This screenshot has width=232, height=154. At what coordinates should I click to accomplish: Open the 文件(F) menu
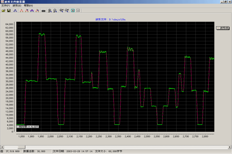click(5, 6)
